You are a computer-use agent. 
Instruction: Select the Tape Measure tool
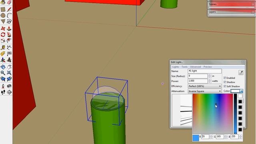3,48
